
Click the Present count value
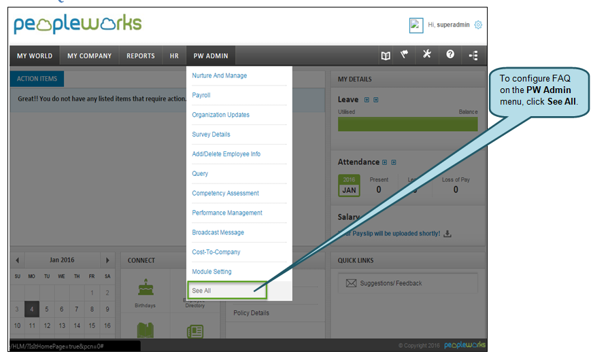point(379,190)
